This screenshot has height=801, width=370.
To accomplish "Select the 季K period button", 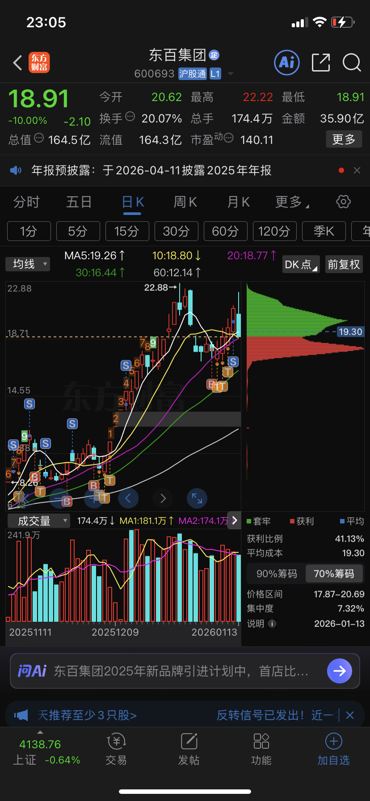I will pos(324,231).
